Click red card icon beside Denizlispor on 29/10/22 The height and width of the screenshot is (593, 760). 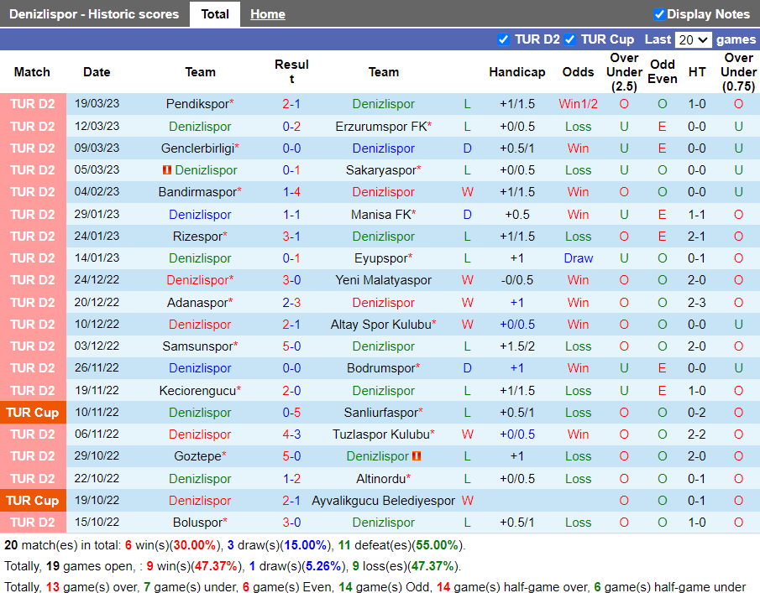(x=417, y=456)
